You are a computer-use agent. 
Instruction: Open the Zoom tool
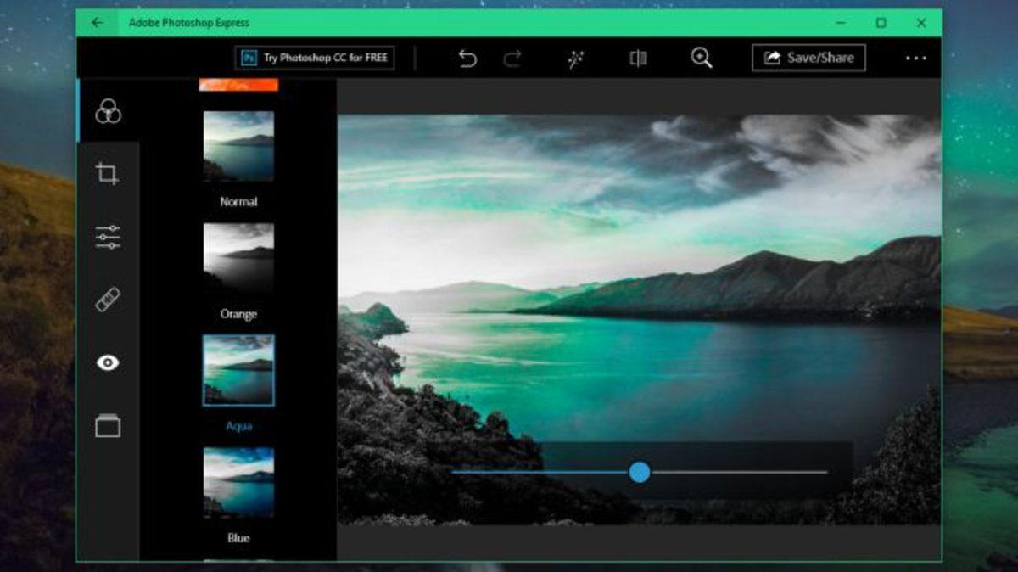701,58
